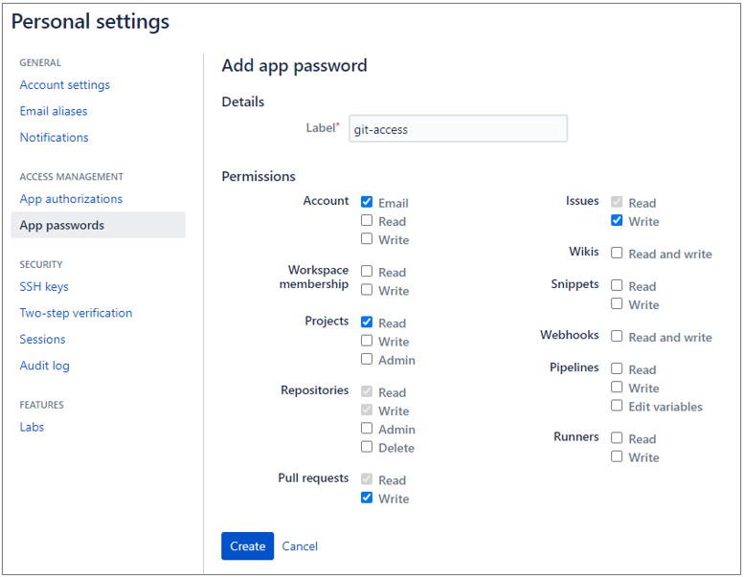Check Pipelines Write permission
The height and width of the screenshot is (577, 744).
(617, 387)
